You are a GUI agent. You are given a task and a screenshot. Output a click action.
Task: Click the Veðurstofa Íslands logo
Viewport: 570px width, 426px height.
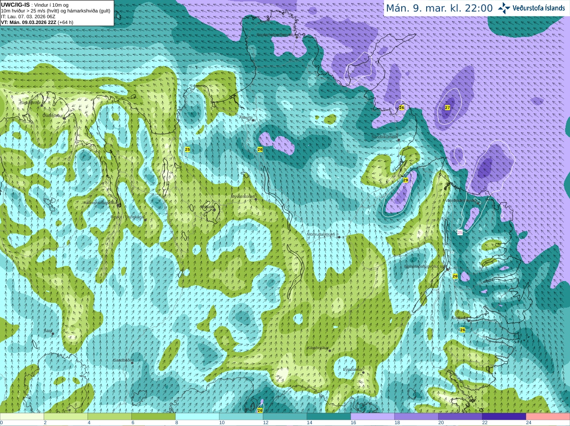532,8
